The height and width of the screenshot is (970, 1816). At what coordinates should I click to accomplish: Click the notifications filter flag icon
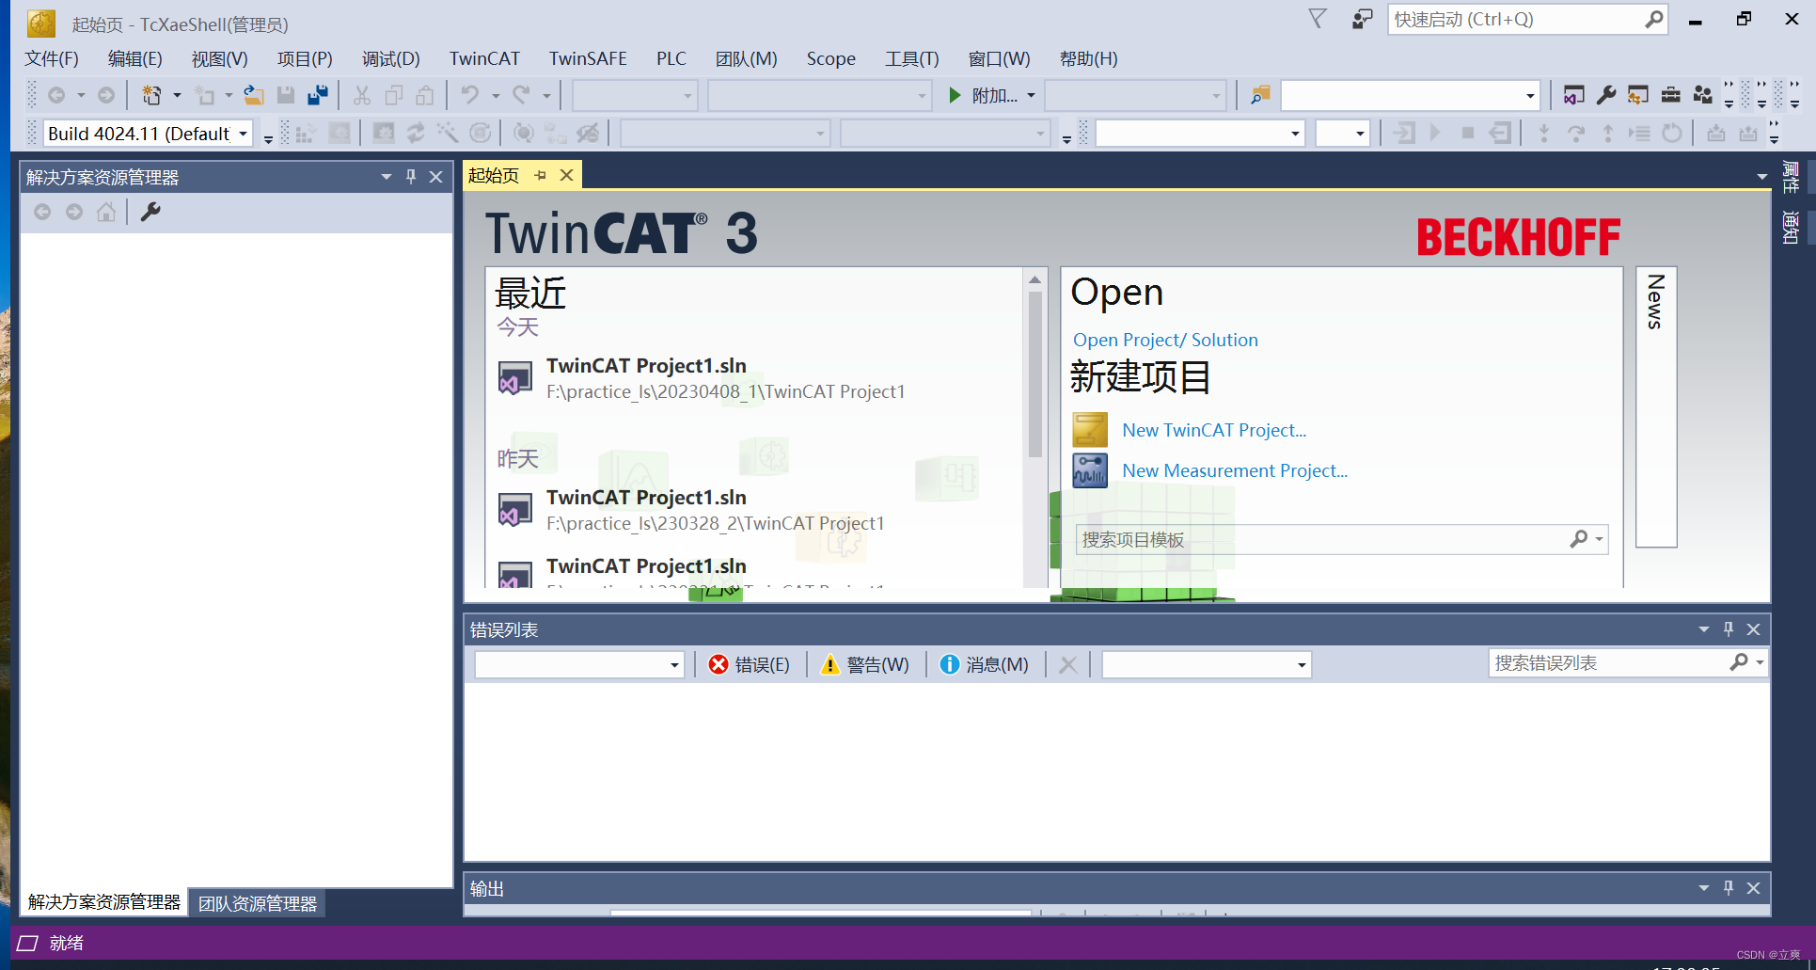[x=1318, y=19]
